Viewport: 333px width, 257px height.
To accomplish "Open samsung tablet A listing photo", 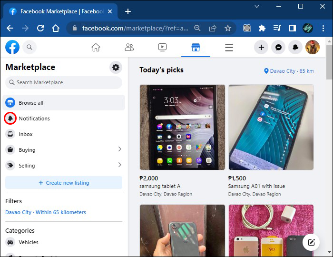I will click(x=182, y=127).
